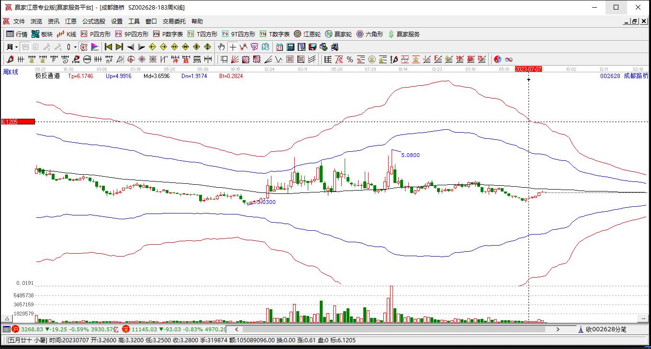Open the 窗口 menu
Viewport: 651px width, 349px height.
coord(151,22)
